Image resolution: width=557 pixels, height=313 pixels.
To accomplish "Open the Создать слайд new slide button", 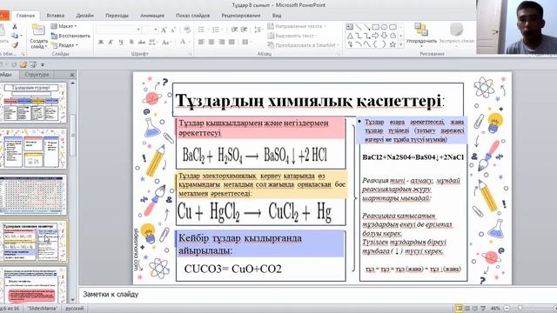I will click(38, 37).
